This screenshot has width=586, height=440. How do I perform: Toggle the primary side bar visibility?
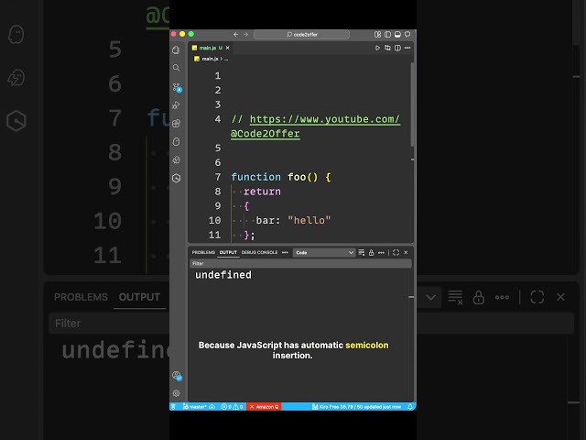[x=387, y=35]
